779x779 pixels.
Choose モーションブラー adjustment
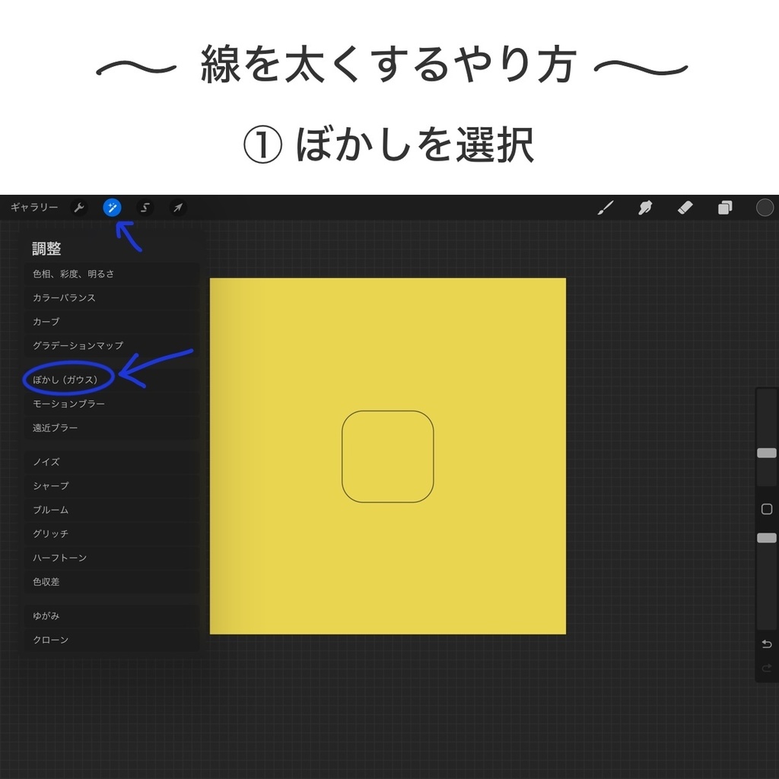click(68, 404)
